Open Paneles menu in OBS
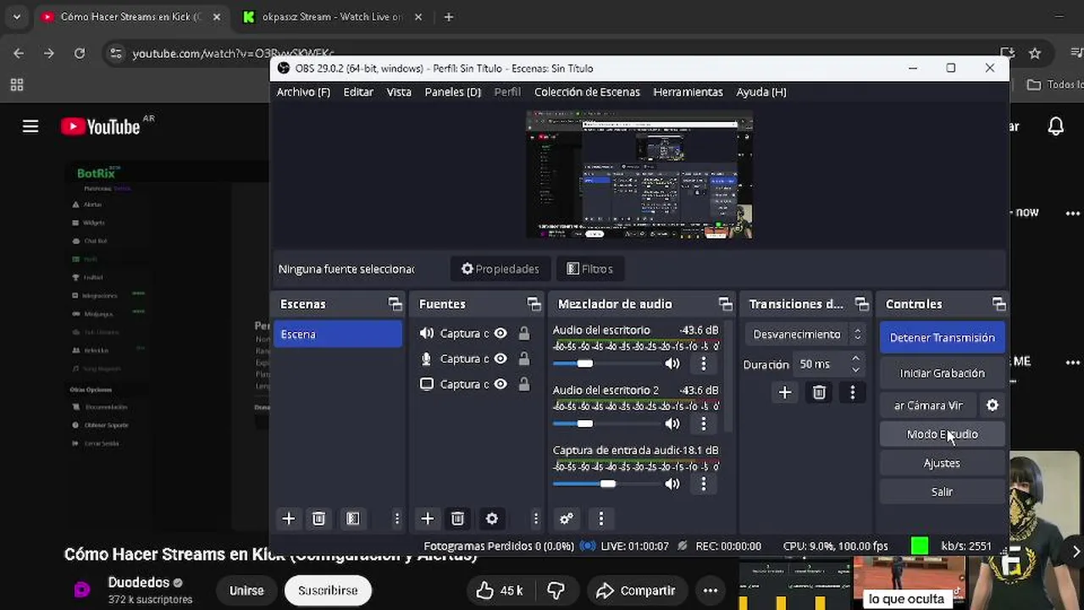 pyautogui.click(x=452, y=91)
